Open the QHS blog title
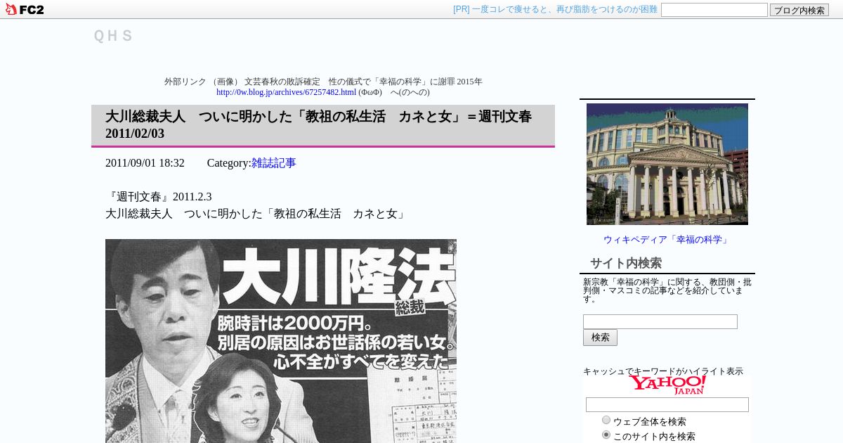 (113, 35)
